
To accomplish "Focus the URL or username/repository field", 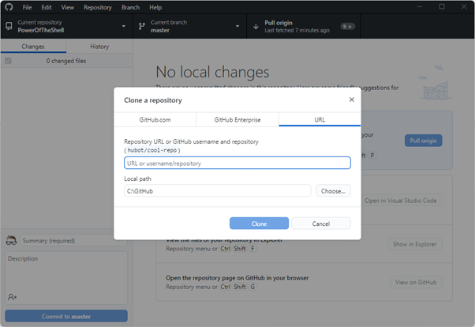I will tap(237, 163).
